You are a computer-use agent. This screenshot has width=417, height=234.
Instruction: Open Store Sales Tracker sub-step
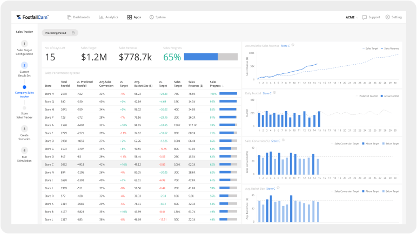coord(24,113)
